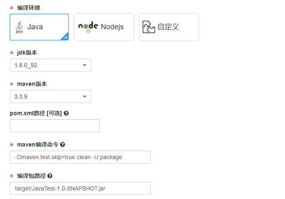Image resolution: width=285 pixels, height=199 pixels.
Task: Focus the 编译包路径 input with target jar
Action: [80, 188]
